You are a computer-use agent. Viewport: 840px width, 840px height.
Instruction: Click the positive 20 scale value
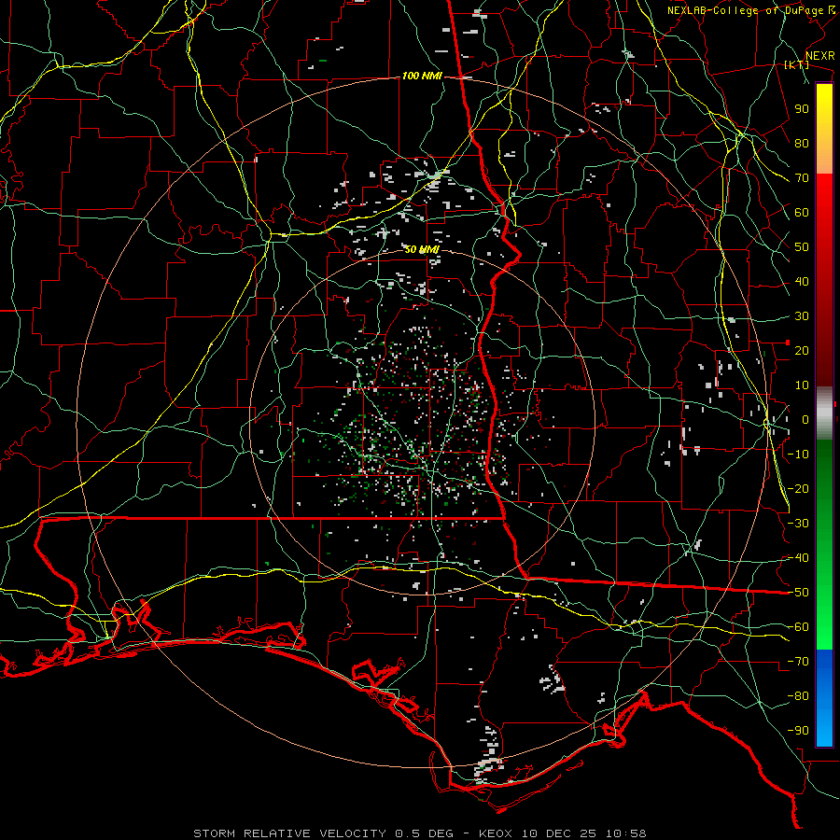[x=802, y=351]
